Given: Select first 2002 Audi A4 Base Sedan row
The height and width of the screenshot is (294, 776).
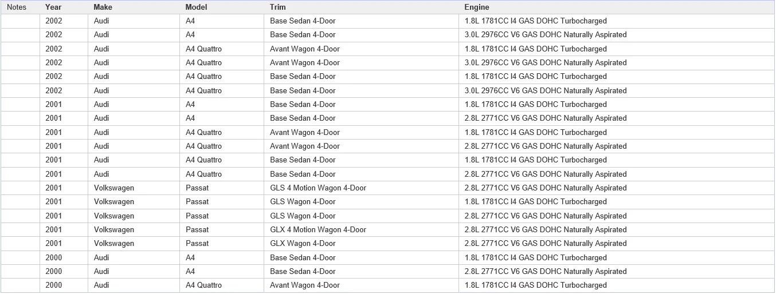Looking at the screenshot, I should pyautogui.click(x=387, y=21).
